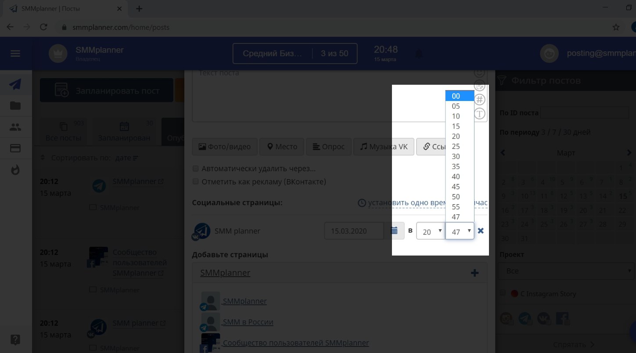
Task: Select Сообщество пользователей SMMplanner page link
Action: point(296,342)
